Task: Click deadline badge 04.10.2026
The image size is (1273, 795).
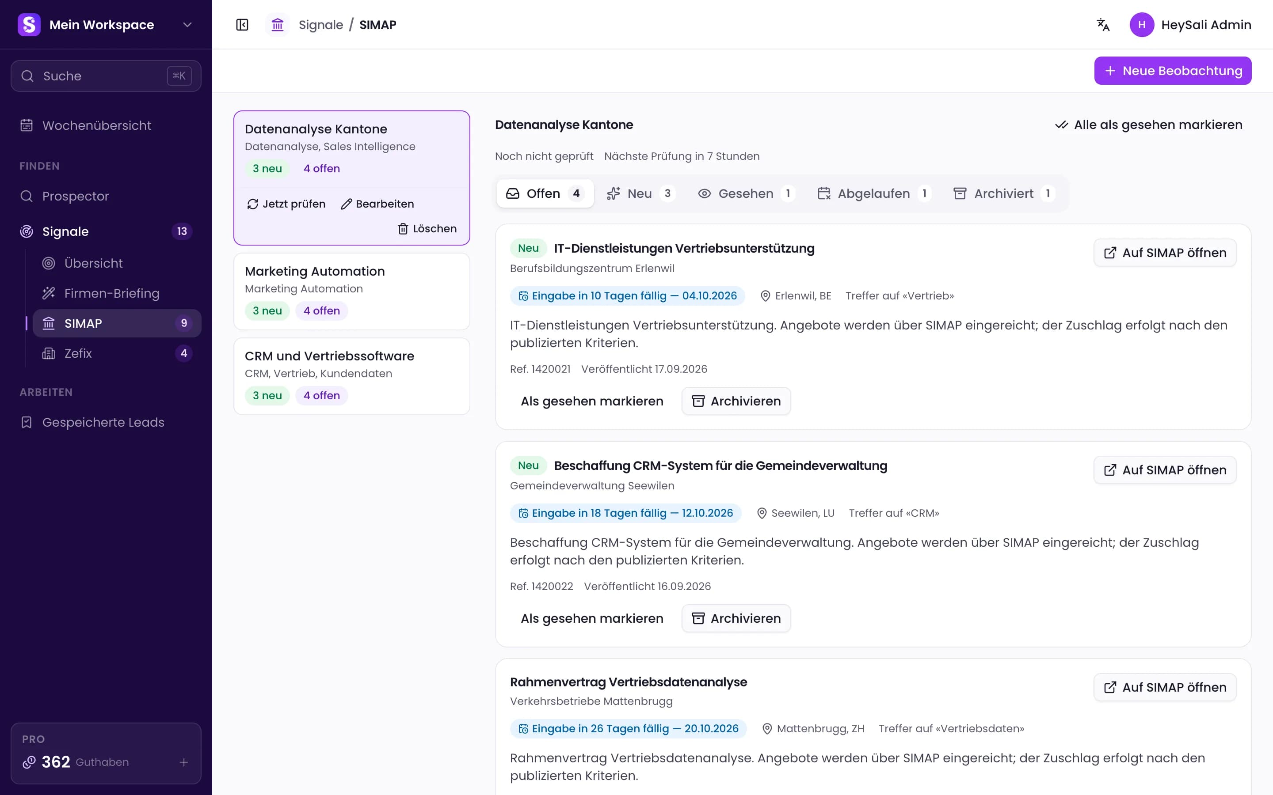Action: coord(627,296)
